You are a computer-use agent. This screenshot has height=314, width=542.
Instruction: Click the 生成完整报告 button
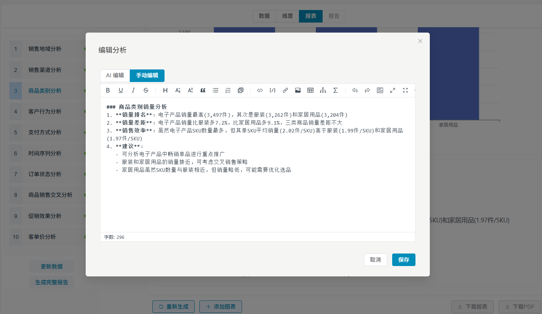coord(52,282)
